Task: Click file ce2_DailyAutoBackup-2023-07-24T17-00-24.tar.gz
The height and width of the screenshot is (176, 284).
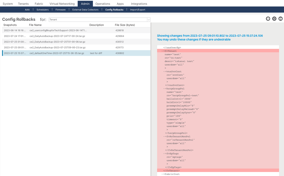Action: coord(57,36)
